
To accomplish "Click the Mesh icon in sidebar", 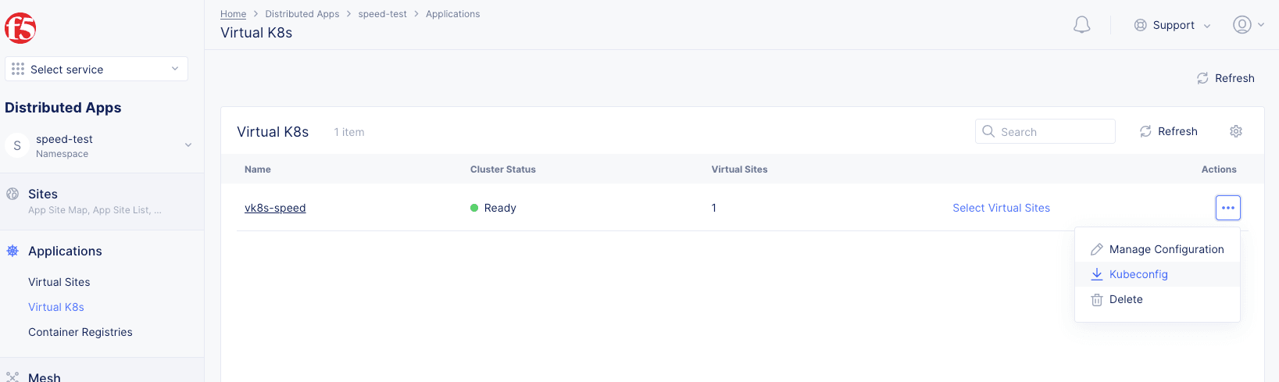I will (13, 377).
